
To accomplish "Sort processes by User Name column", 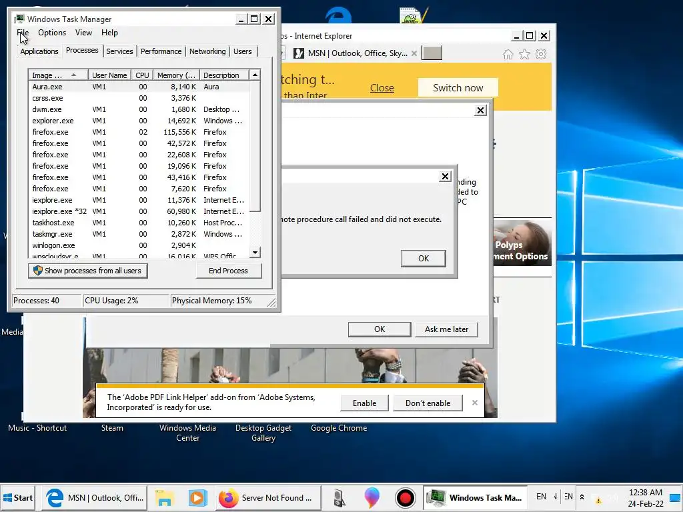I will [109, 75].
